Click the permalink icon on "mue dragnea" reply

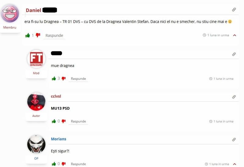[x=234, y=54]
